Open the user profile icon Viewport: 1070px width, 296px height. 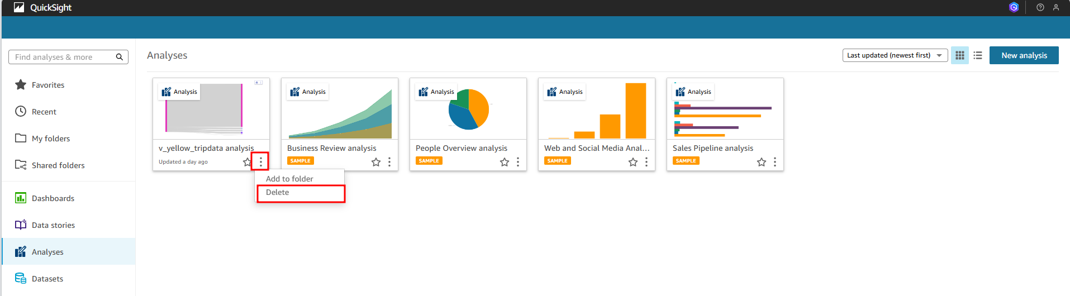point(1055,8)
